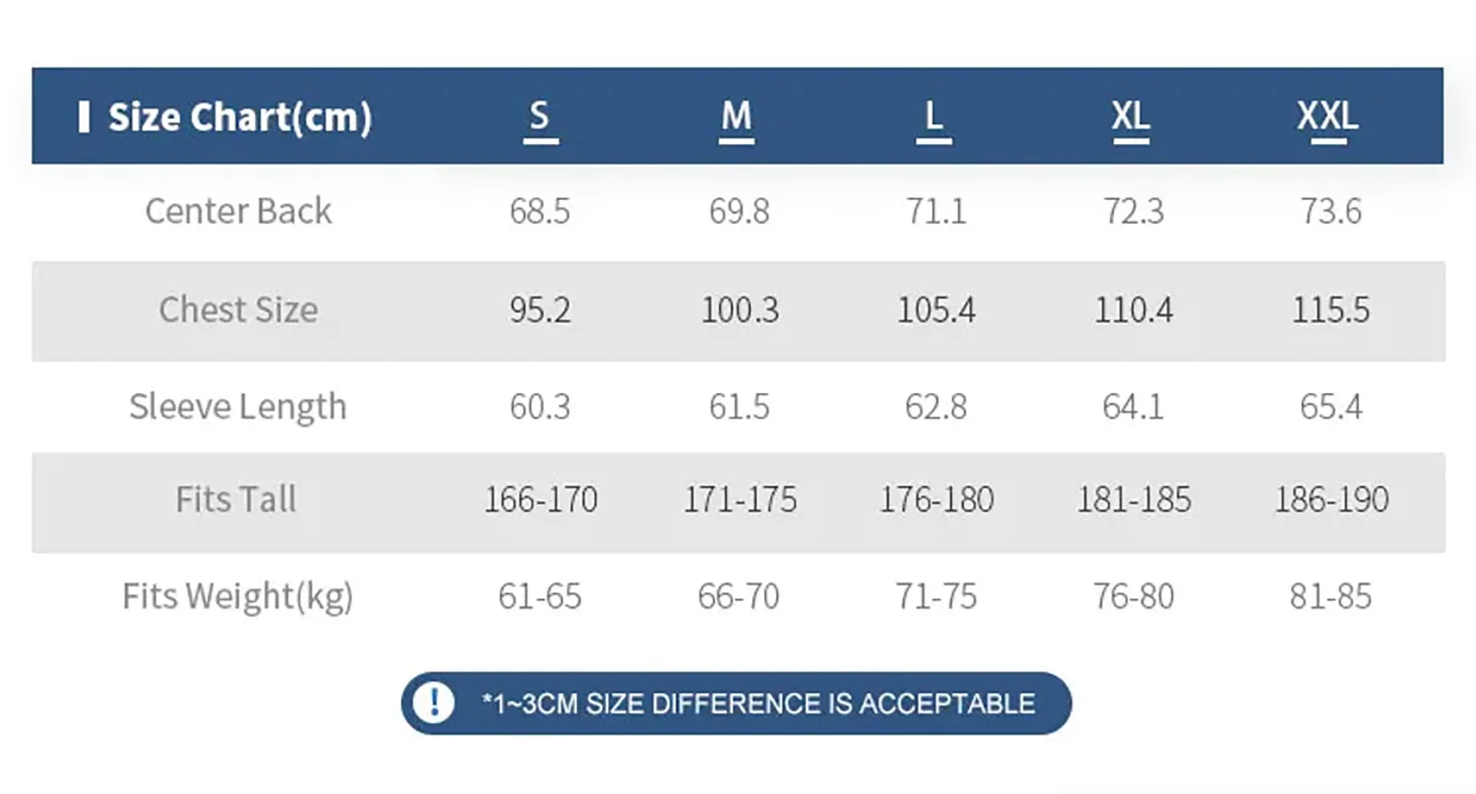Click the 62.8 Sleeve Length cell

935,407
